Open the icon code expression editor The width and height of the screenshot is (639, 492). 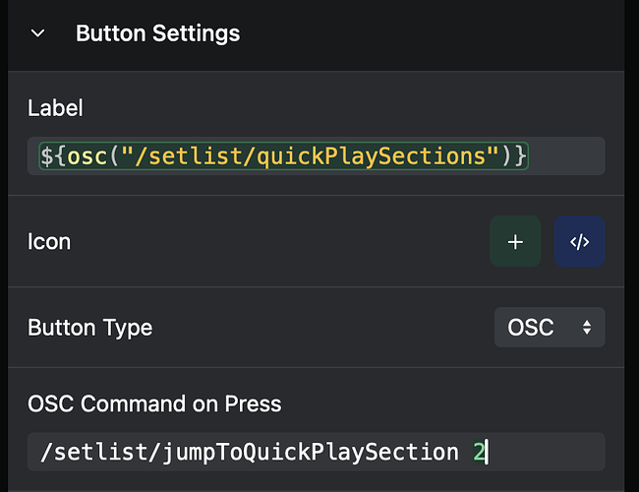[580, 242]
